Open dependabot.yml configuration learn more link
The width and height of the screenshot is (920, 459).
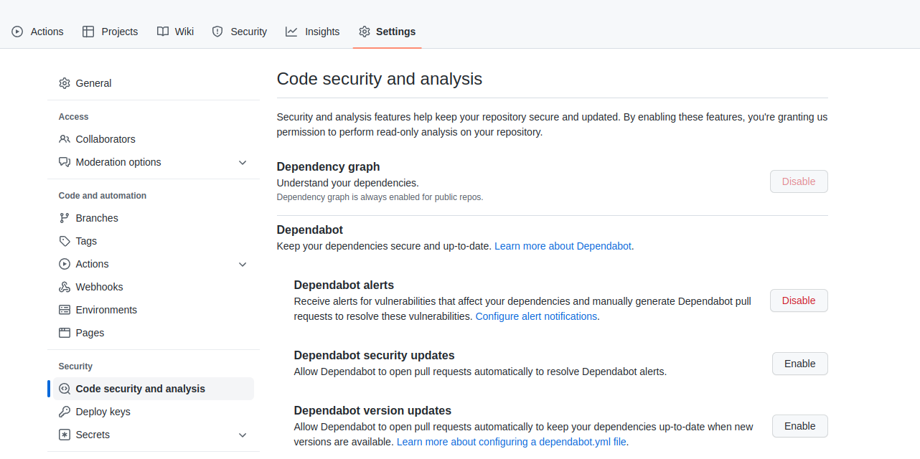click(x=512, y=442)
